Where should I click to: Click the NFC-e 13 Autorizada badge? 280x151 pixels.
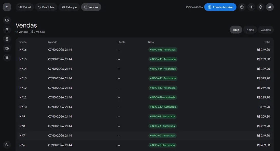(163, 78)
